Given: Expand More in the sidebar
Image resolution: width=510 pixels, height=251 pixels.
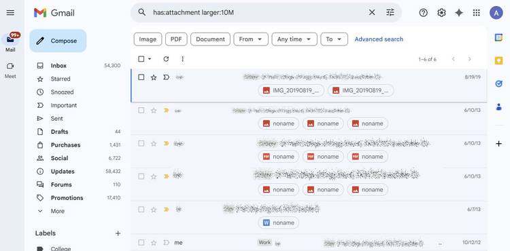Looking at the screenshot, I should pos(58,211).
